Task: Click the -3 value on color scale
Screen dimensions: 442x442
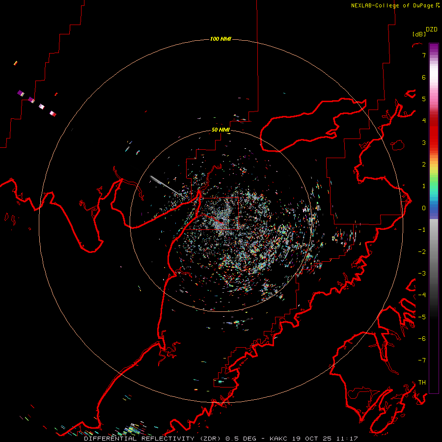Action: point(422,273)
